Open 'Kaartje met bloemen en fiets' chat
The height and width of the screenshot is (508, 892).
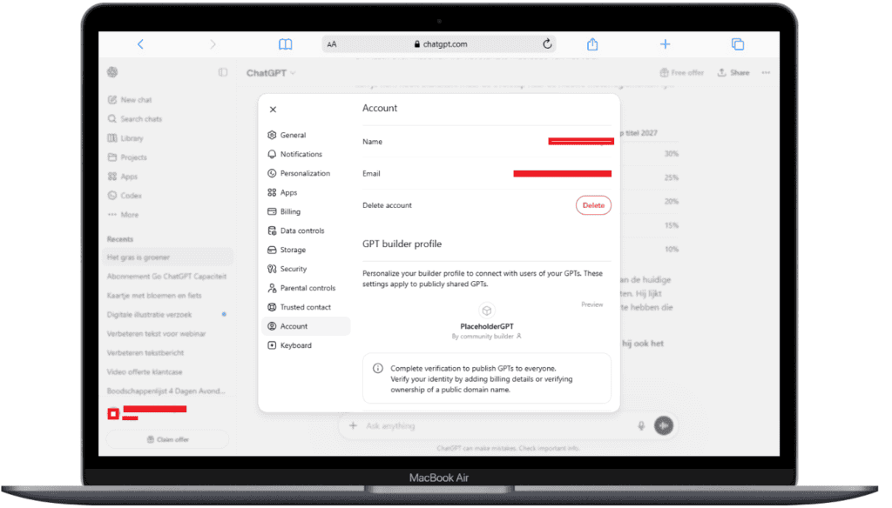[x=169, y=296]
